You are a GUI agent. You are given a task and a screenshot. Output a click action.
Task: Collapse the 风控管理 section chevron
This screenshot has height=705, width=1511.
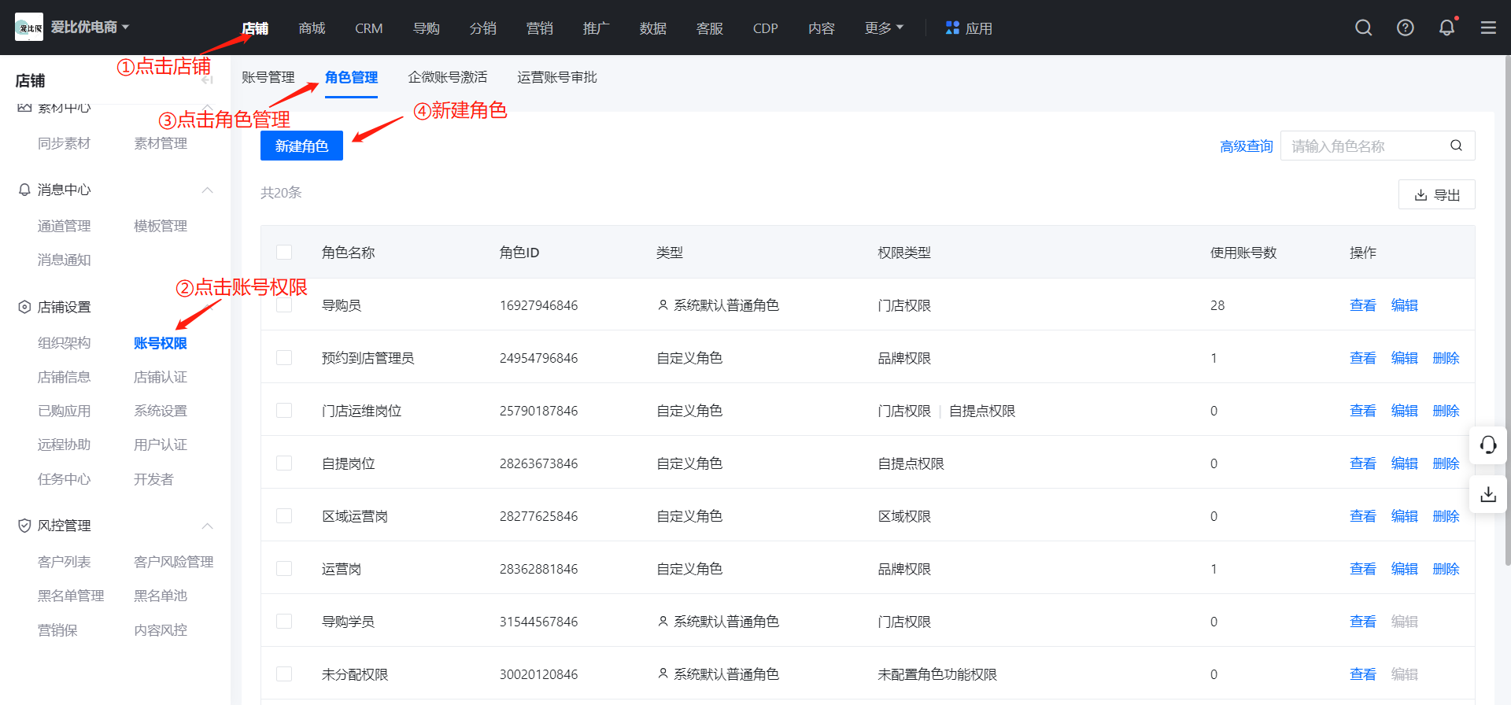pos(208,526)
